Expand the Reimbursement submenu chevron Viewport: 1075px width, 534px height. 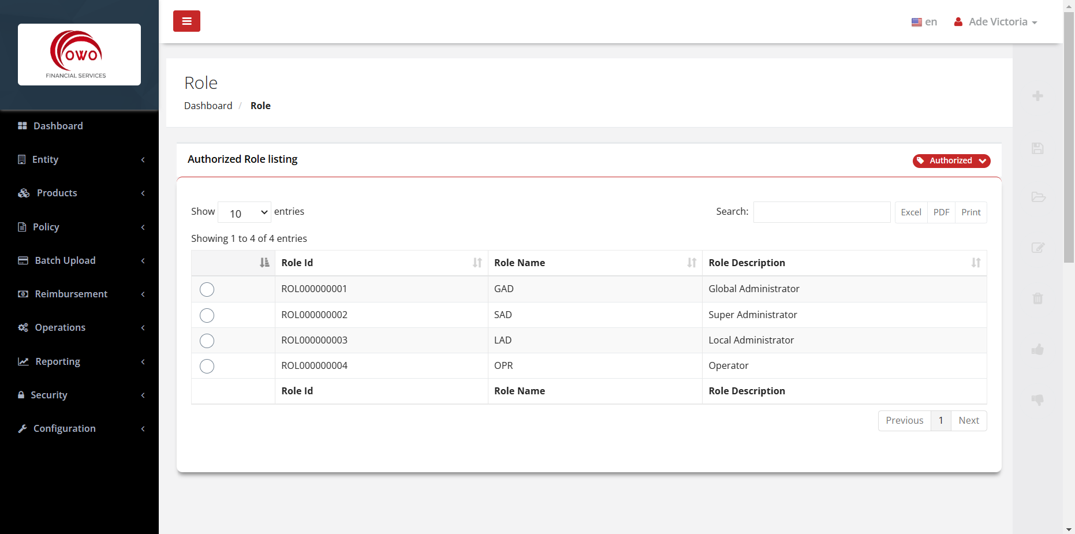pyautogui.click(x=143, y=294)
